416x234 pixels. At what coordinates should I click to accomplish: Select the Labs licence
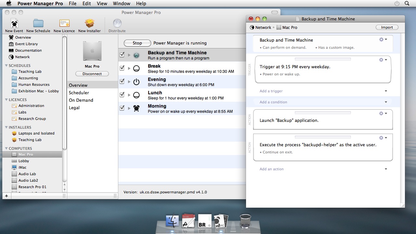(22, 112)
